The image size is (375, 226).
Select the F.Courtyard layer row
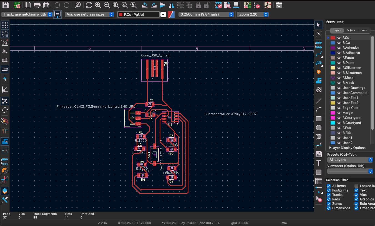point(349,118)
